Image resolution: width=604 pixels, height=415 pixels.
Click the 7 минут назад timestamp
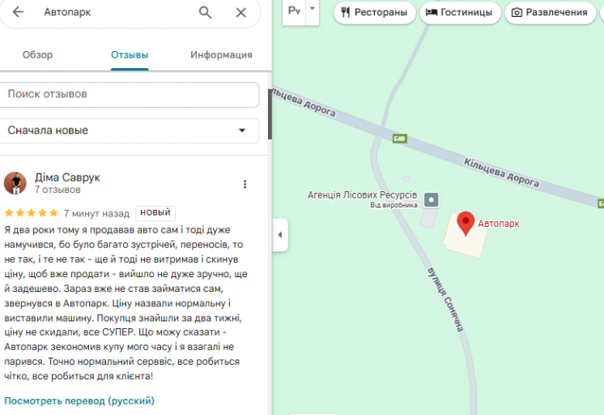96,213
